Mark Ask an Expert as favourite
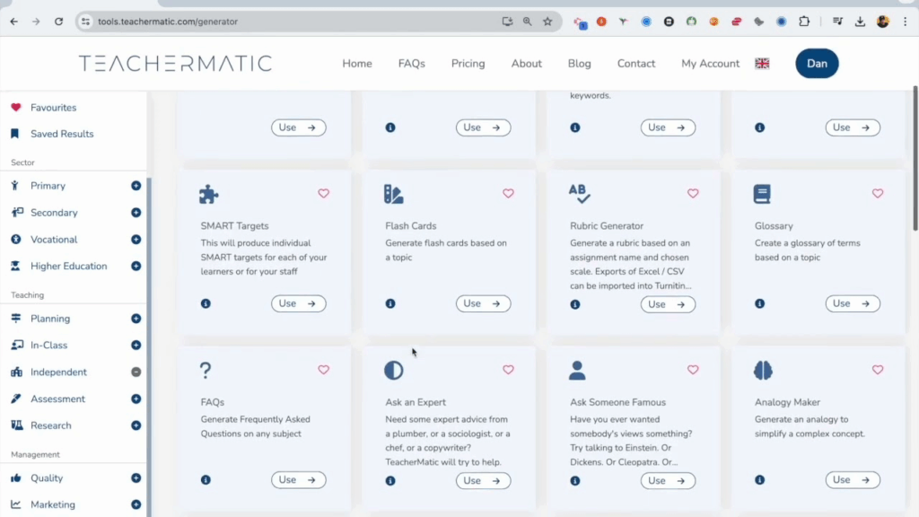 508,370
